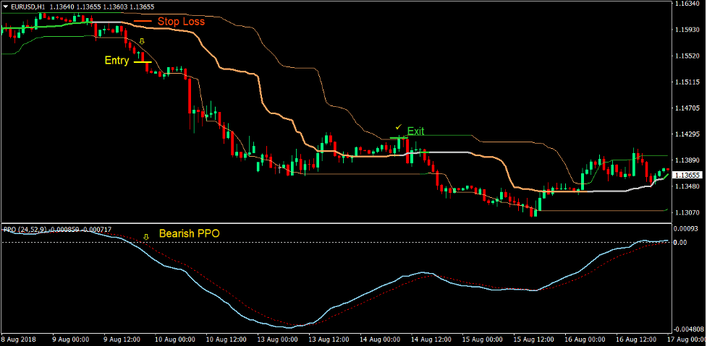
Task: Click the 16 Aug 00:00 time label
Action: (x=585, y=339)
